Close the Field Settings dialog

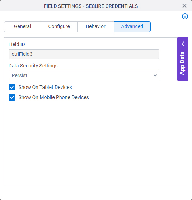coord(184,6)
